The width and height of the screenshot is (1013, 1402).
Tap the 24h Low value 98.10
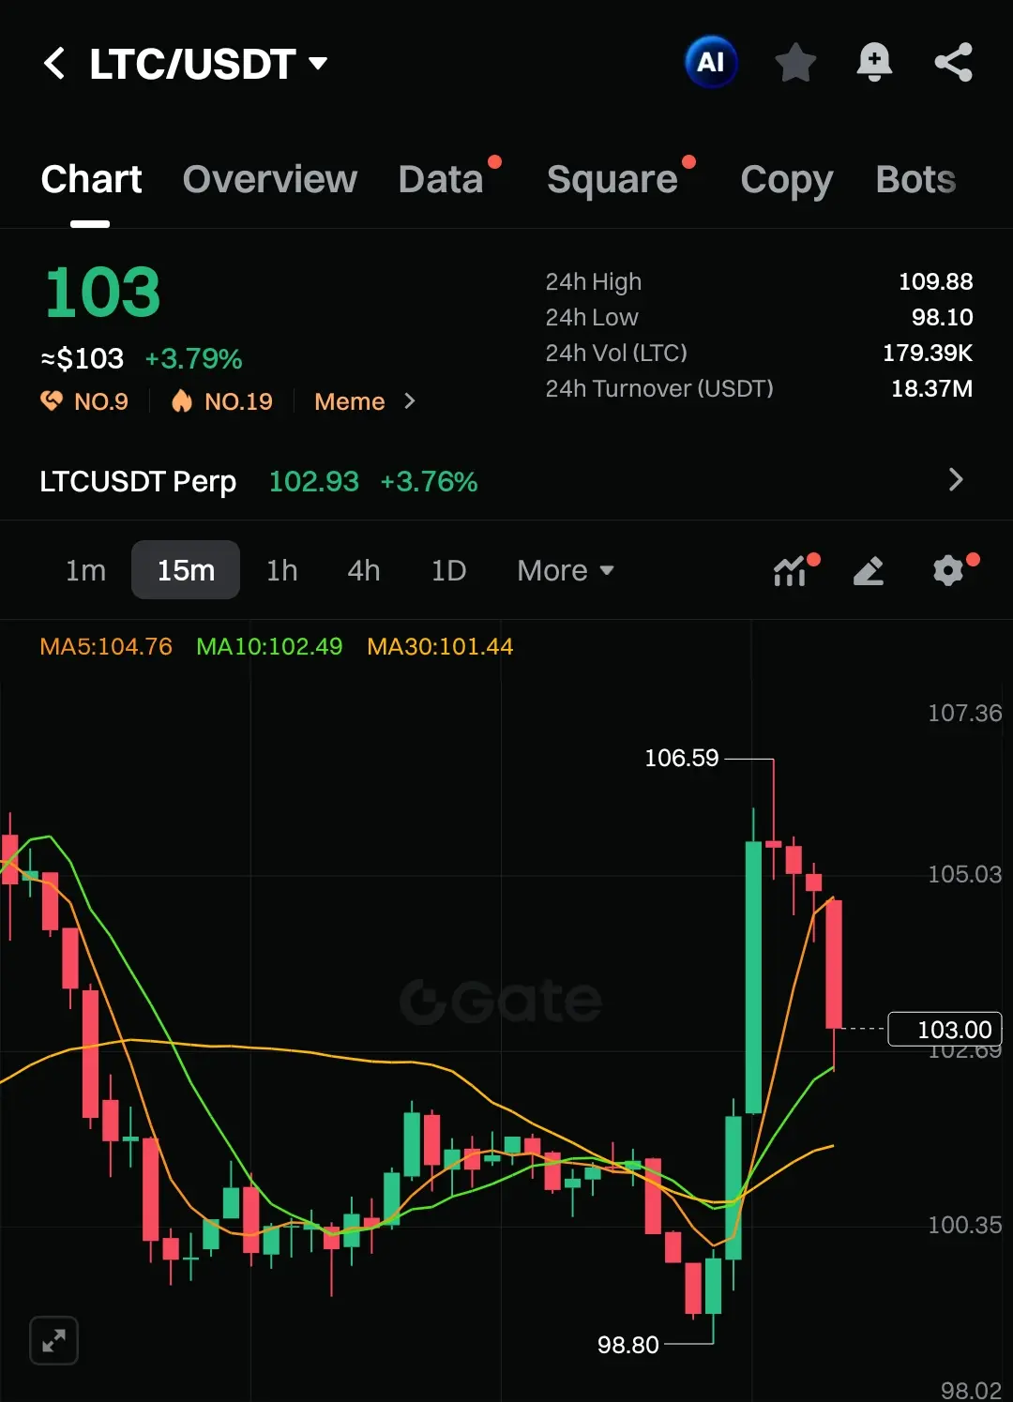point(942,317)
